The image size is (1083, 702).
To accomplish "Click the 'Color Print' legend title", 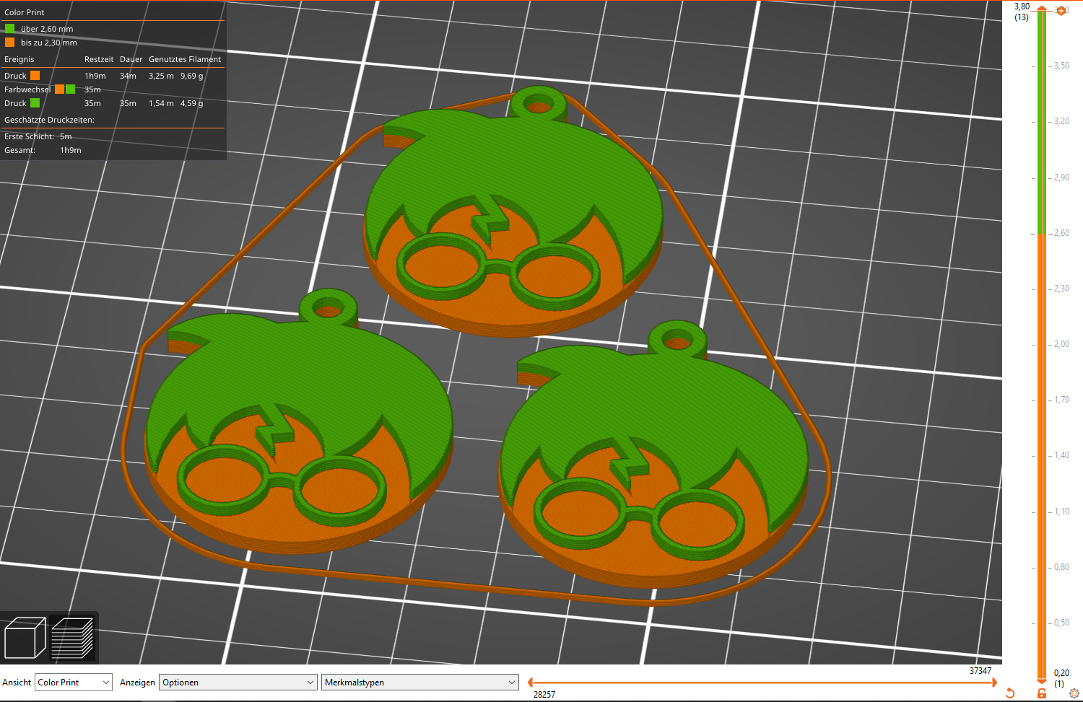I will tap(25, 12).
